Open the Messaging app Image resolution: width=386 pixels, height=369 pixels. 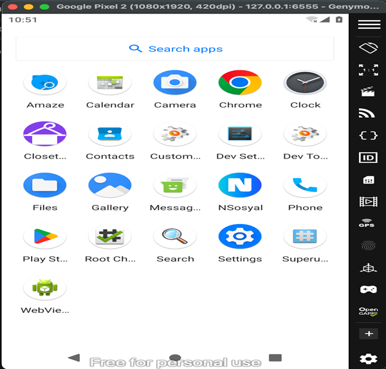coord(175,185)
